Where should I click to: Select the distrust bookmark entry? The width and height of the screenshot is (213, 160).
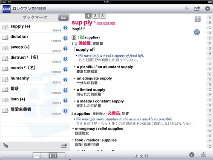click(x=35, y=59)
